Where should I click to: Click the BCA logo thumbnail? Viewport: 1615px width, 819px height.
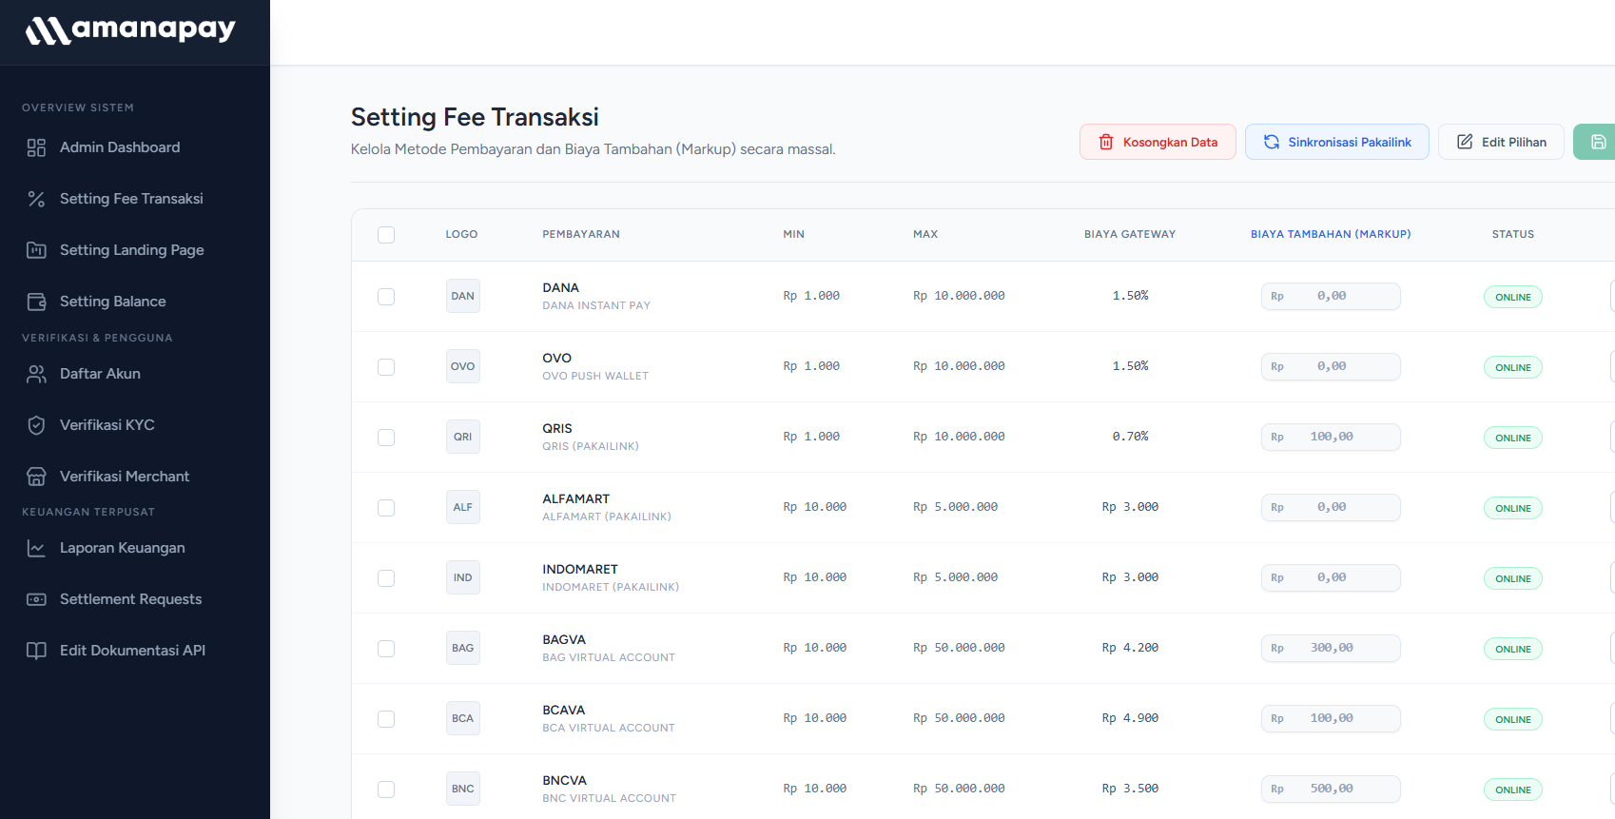tap(462, 718)
